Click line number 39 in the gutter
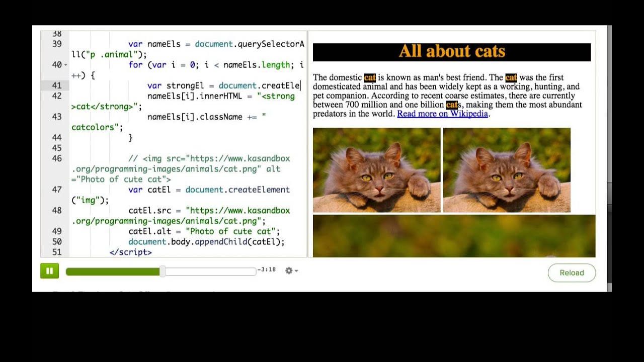This screenshot has width=644, height=362. point(56,44)
